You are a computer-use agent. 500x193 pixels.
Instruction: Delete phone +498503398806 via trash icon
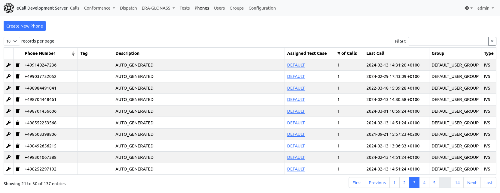(x=18, y=134)
